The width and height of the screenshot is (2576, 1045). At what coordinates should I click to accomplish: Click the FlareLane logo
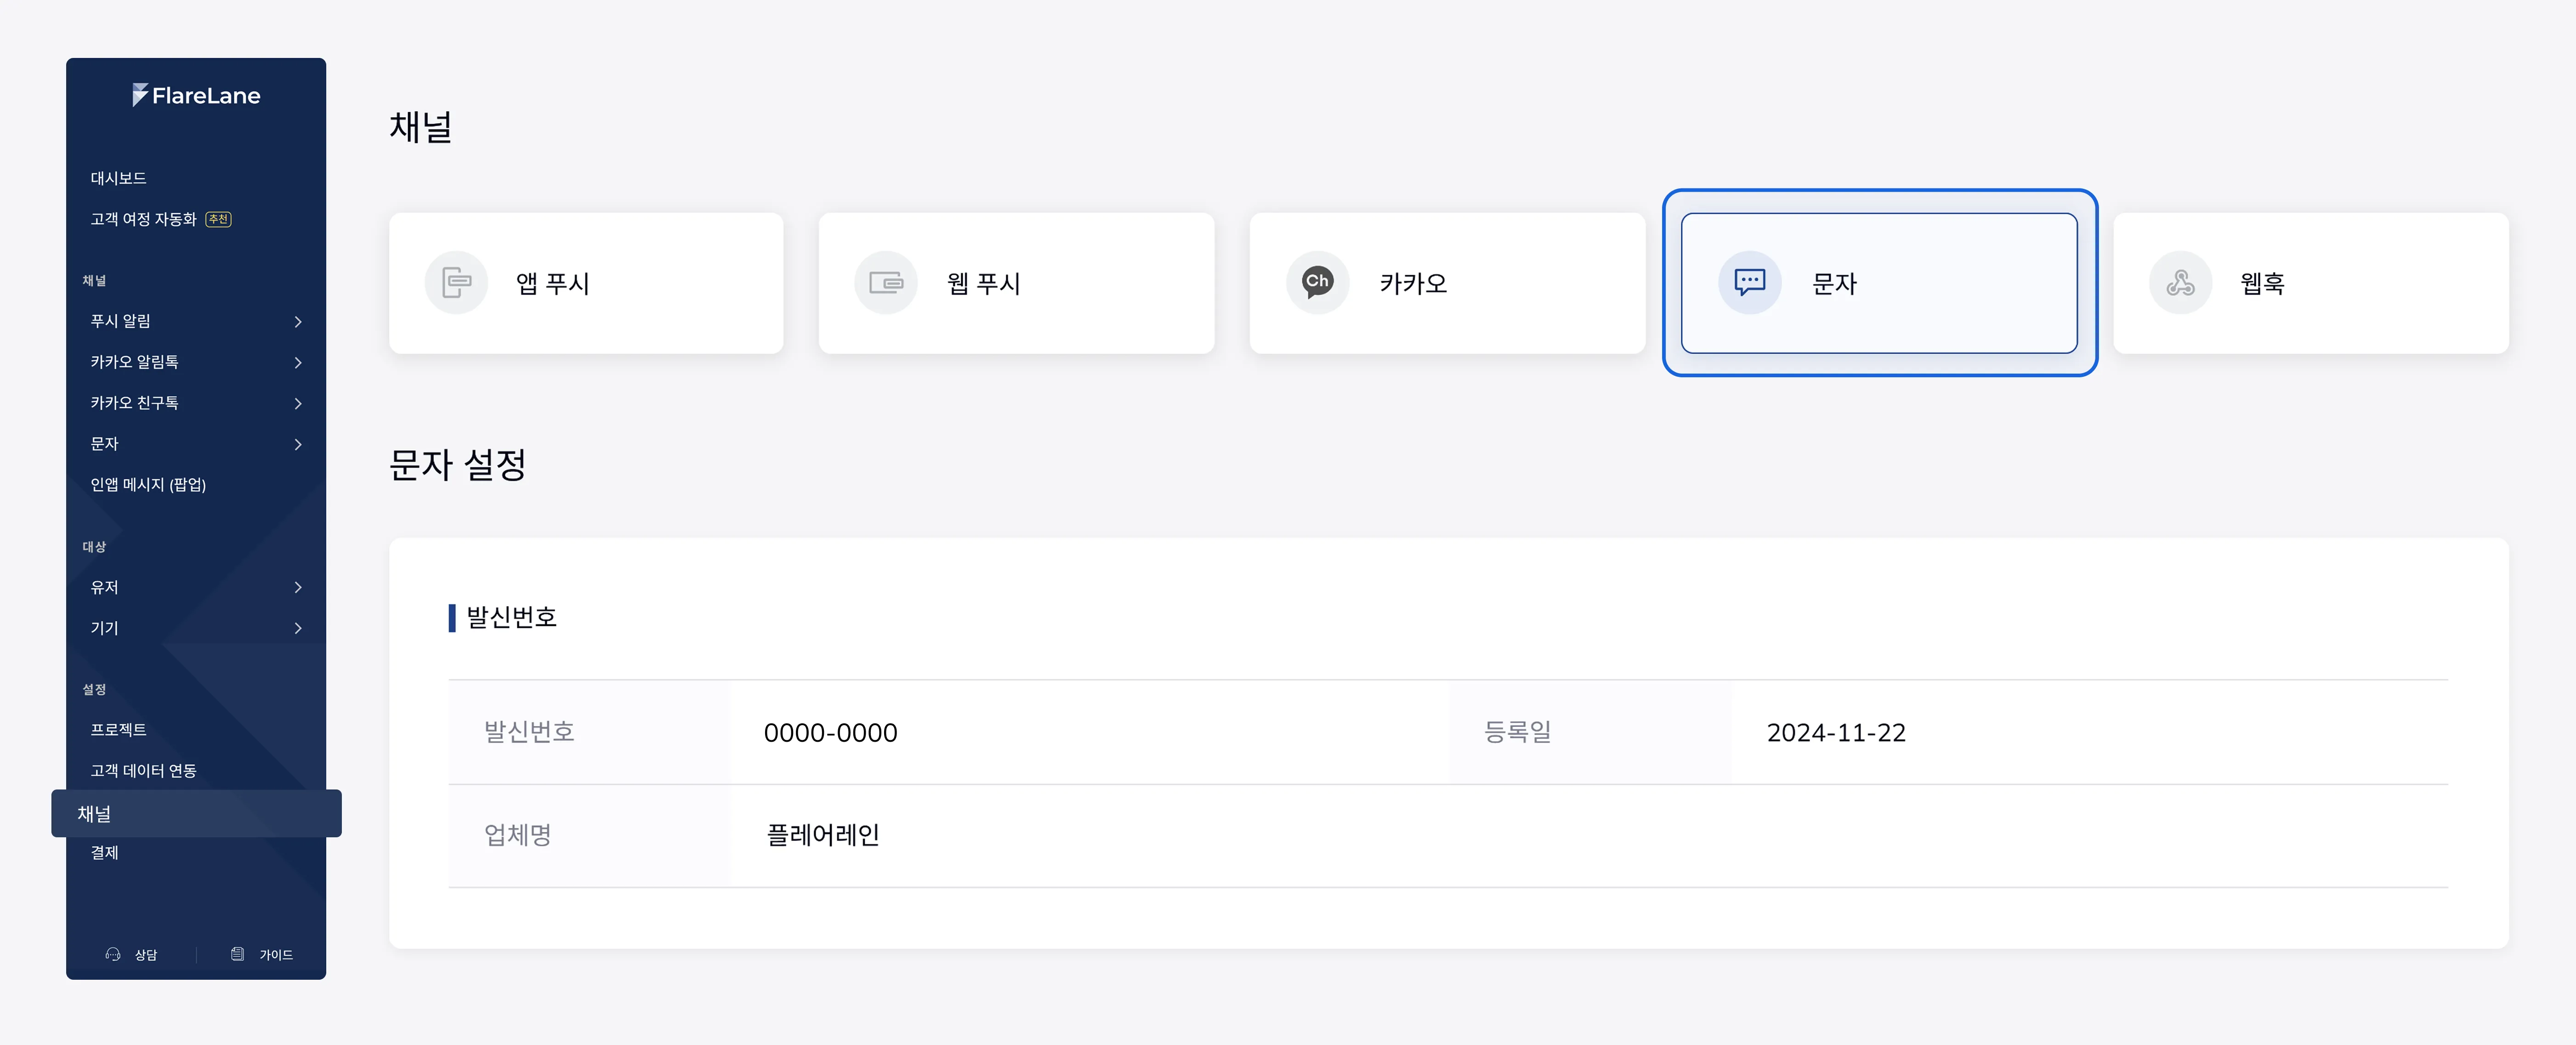click(196, 95)
